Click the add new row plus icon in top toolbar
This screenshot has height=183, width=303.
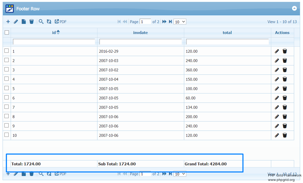click(8, 22)
